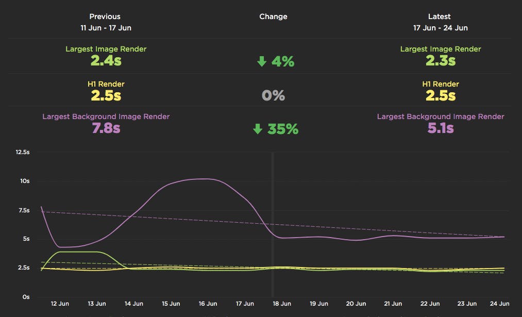522x317 pixels.
Task: Click Largest Background Image Render label under Latest
Action: click(x=440, y=116)
